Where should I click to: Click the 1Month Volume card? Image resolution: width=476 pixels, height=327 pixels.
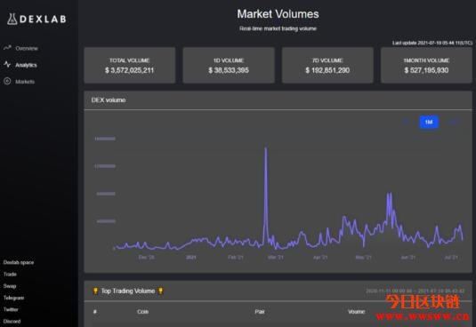(x=426, y=65)
